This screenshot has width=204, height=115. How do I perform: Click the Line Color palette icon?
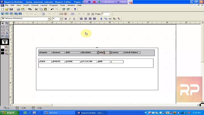7,50
